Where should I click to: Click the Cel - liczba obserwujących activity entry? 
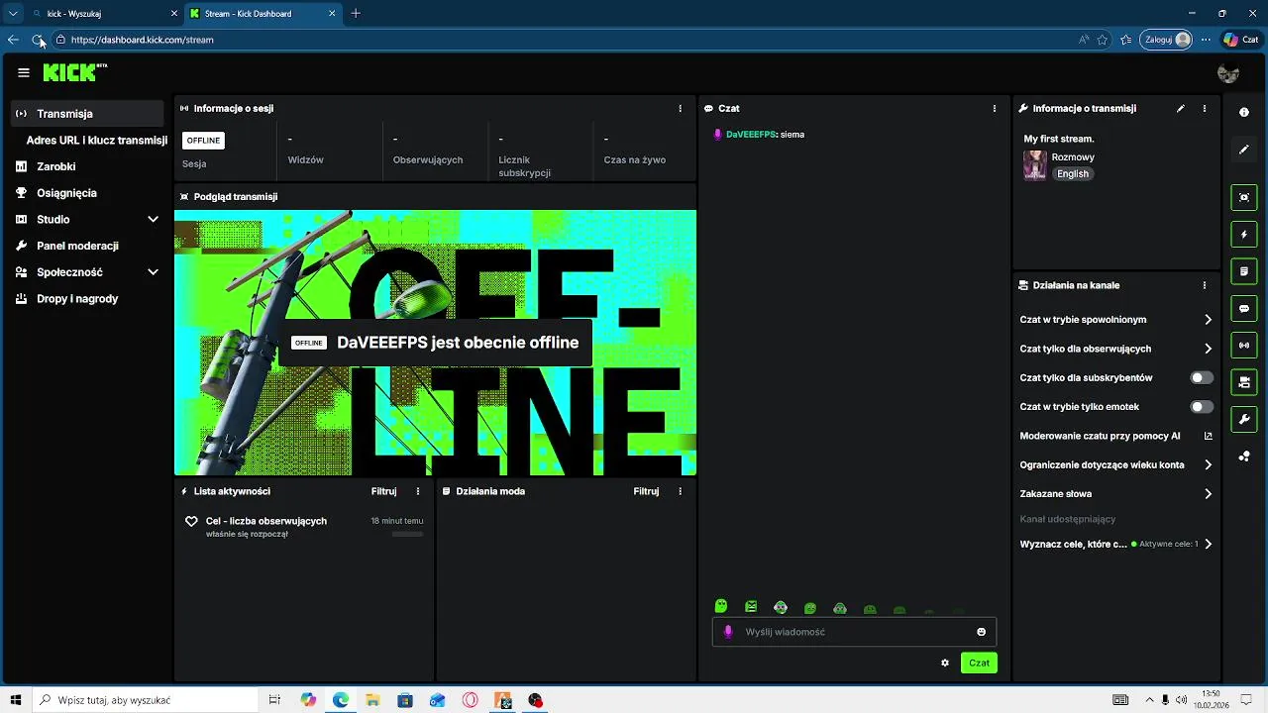304,527
